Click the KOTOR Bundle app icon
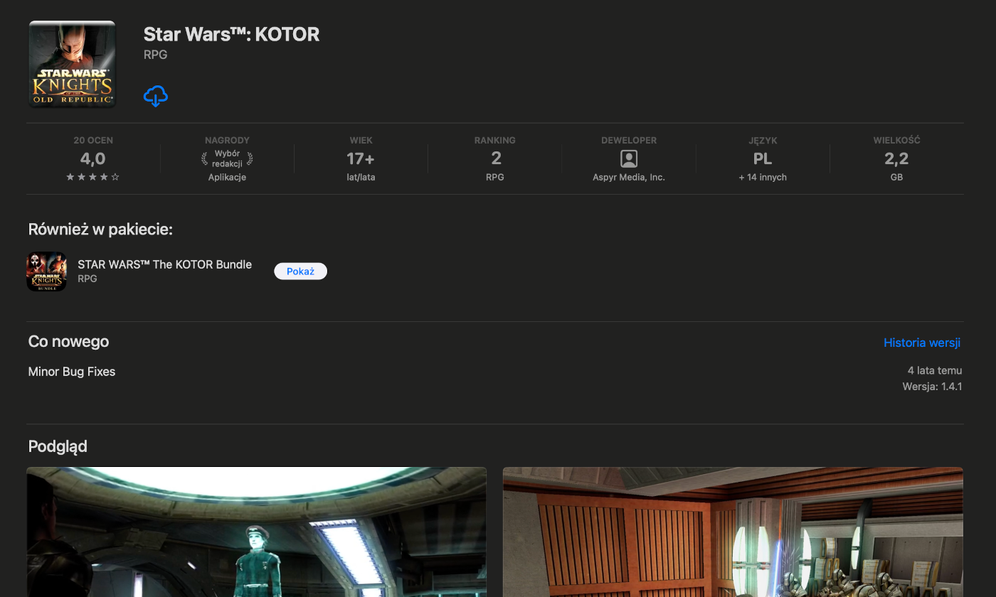The height and width of the screenshot is (597, 996). [x=46, y=271]
